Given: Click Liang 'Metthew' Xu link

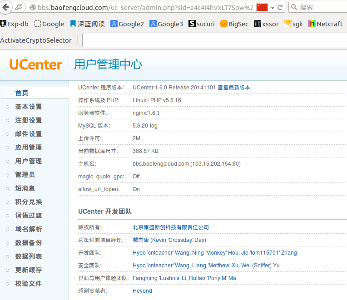Looking at the screenshot, I should pyautogui.click(x=215, y=266).
